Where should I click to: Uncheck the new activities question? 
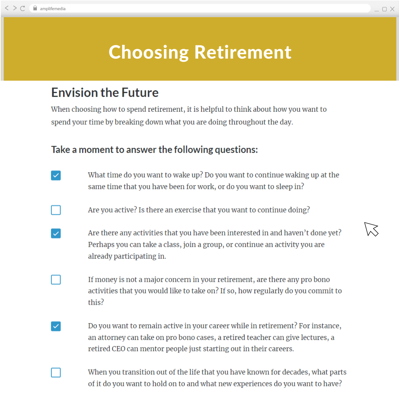[56, 233]
